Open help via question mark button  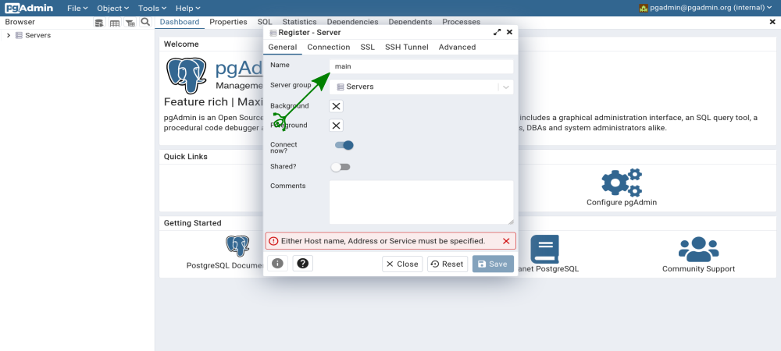[x=303, y=264]
